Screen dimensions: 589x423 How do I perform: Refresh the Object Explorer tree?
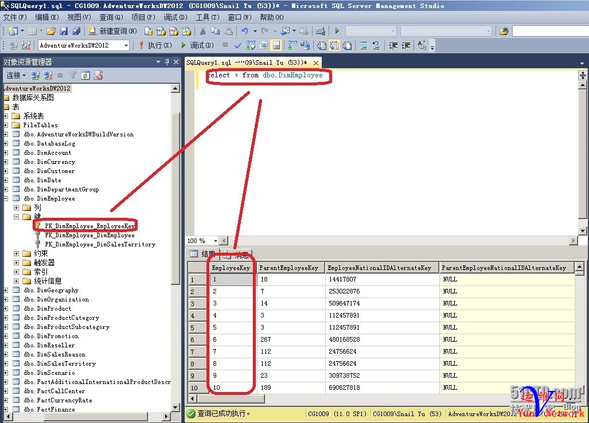(x=85, y=76)
